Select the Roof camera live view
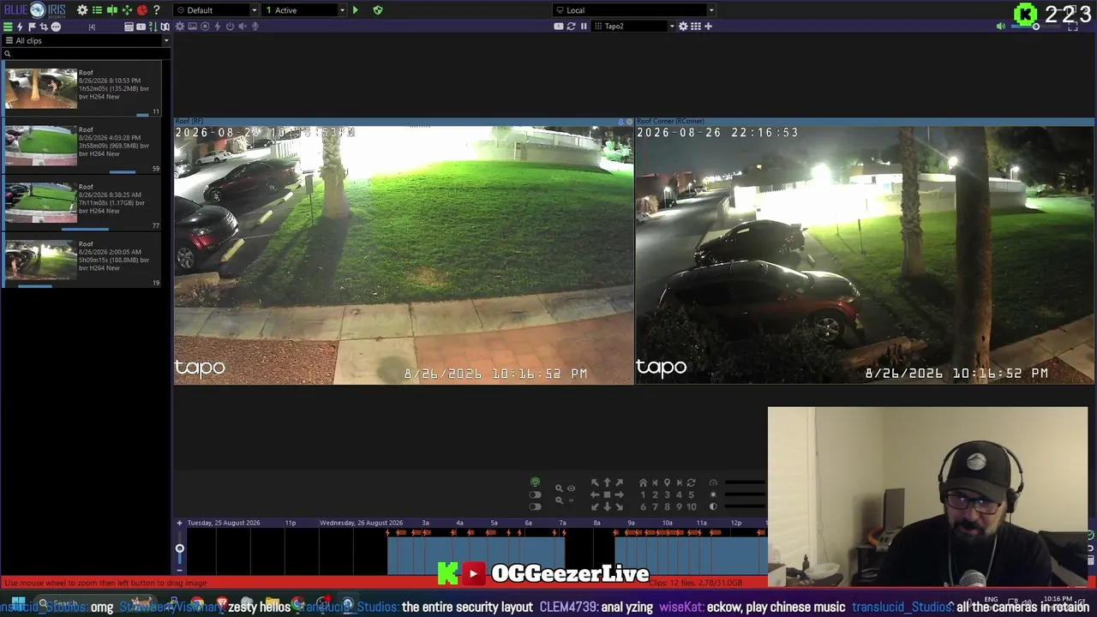1097x617 pixels. tap(404, 255)
